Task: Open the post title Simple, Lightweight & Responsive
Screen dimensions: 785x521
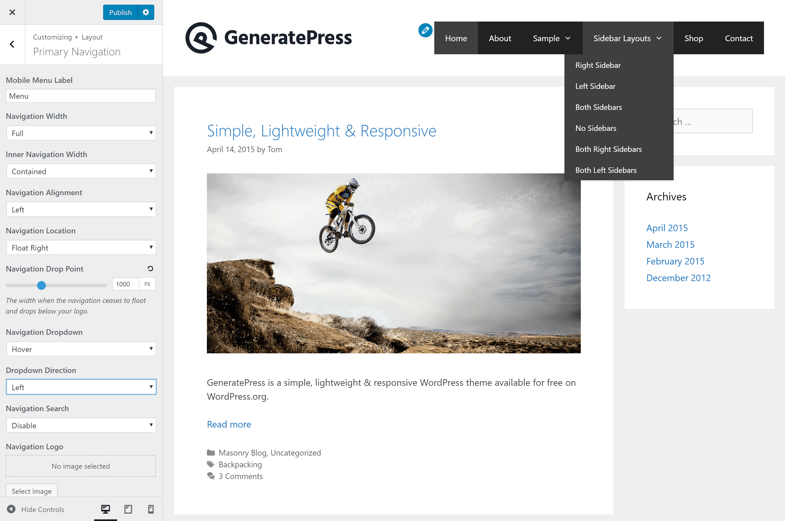Action: pyautogui.click(x=321, y=131)
